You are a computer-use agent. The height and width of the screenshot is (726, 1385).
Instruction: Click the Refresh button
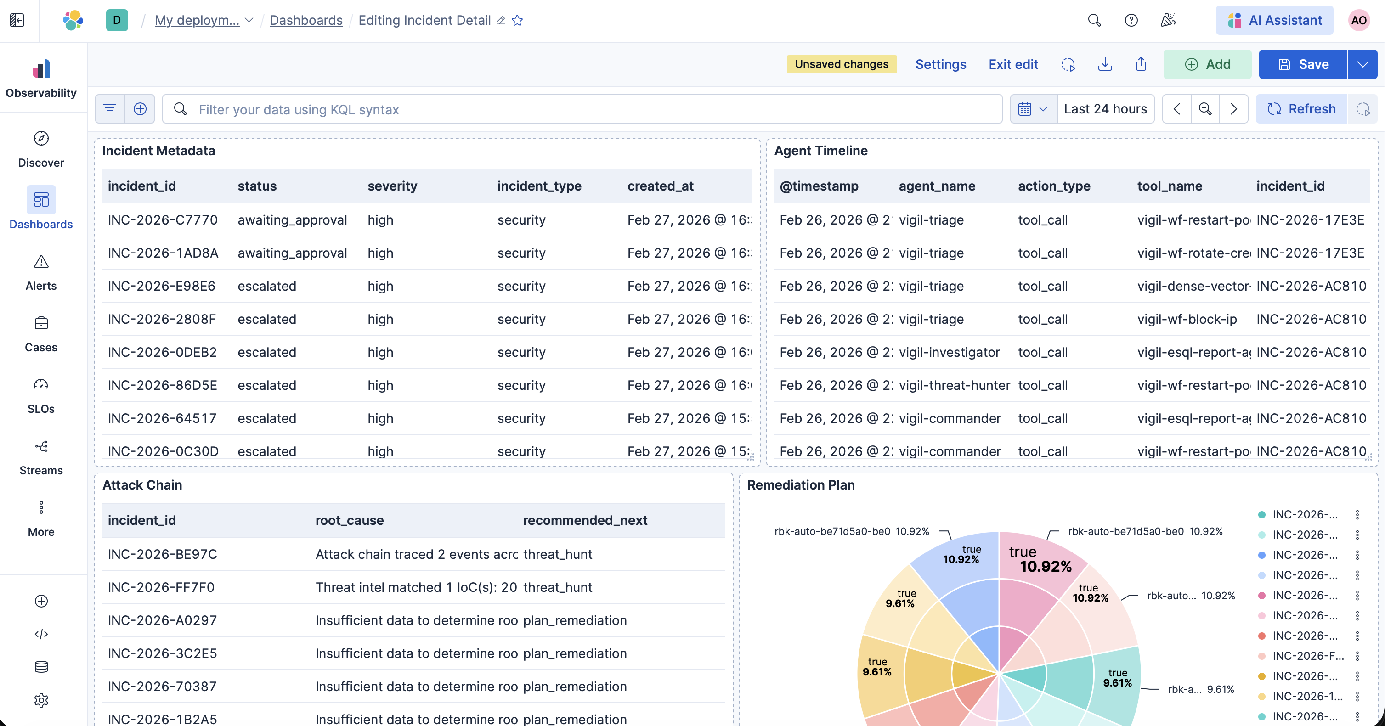pos(1301,109)
